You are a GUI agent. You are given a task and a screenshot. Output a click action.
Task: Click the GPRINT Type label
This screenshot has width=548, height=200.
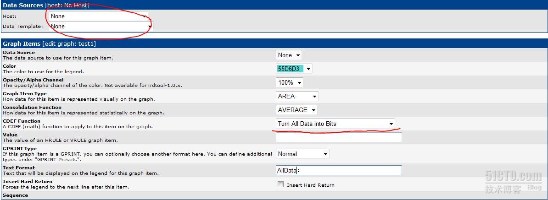[x=20, y=148]
